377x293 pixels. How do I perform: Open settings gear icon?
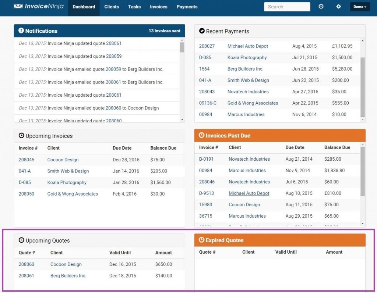point(339,7)
